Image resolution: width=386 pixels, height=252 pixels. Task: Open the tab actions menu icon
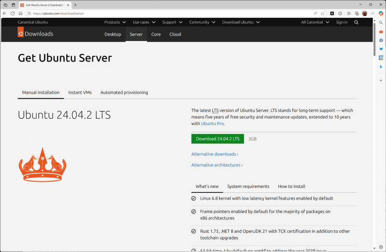click(14, 5)
